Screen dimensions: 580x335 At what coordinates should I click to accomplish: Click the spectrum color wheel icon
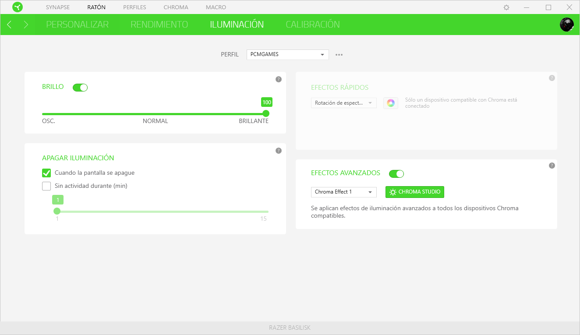(x=391, y=103)
